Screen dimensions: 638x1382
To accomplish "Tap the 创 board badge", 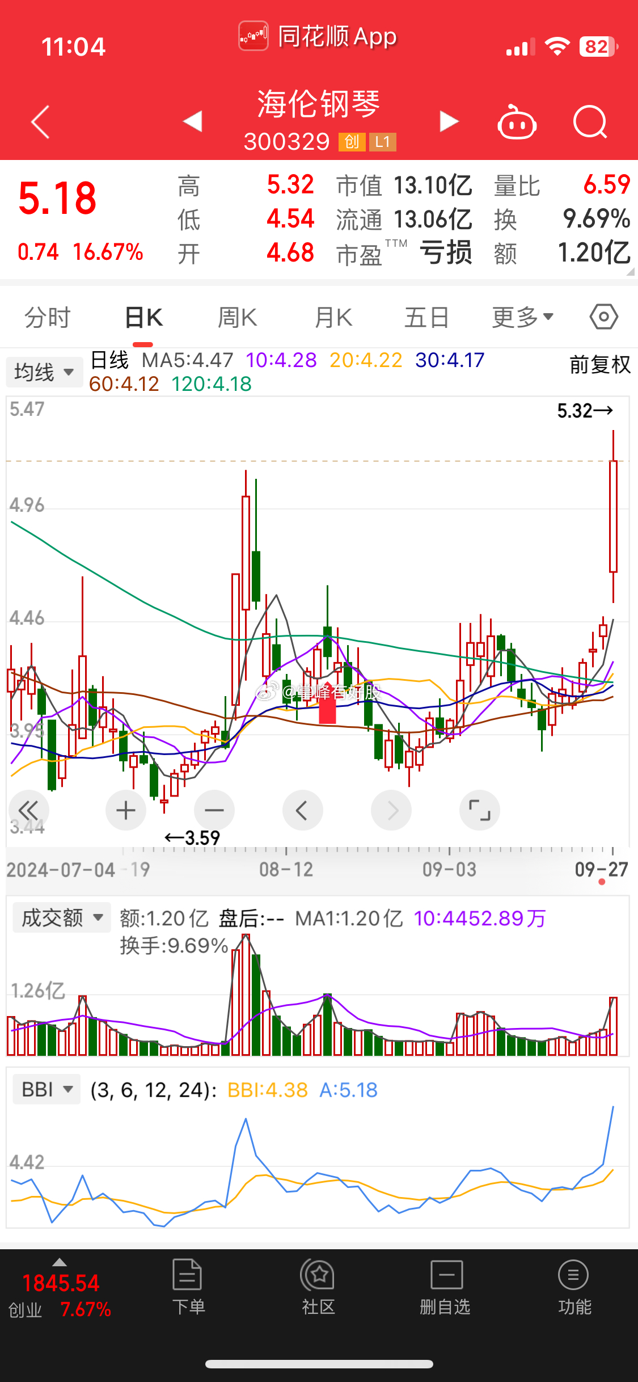I will [352, 142].
